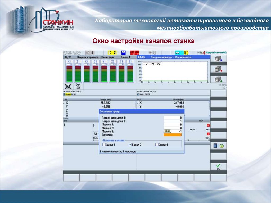Viewport: 271px width, 203px height.
Task: Click the upper red feed status indicator
Action: click(x=208, y=125)
